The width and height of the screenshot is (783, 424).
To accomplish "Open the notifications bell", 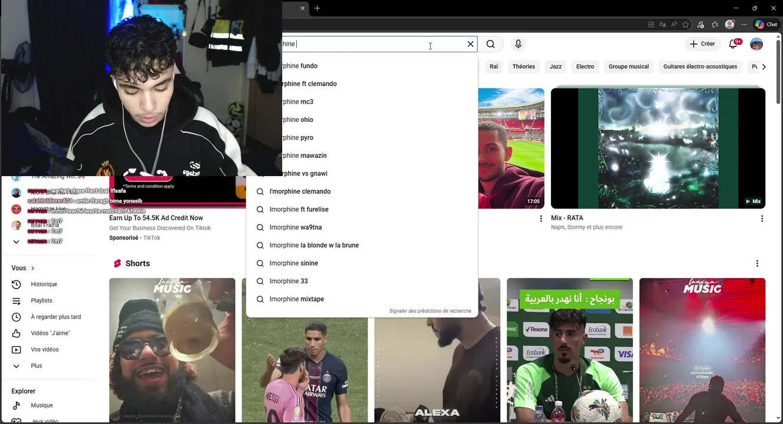I will [734, 44].
